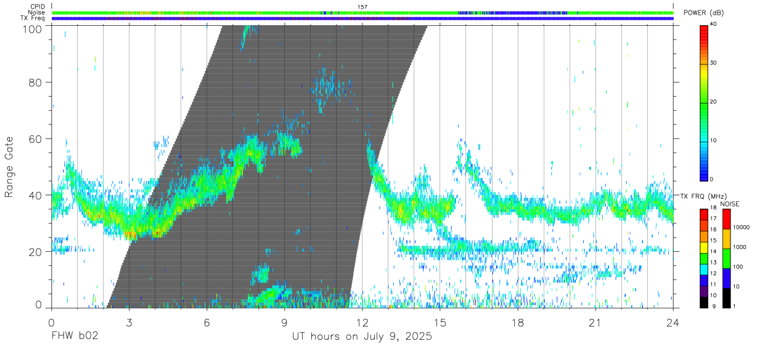Viewport: 757px width, 349px height.
Task: Click the time axis tick label 18
Action: click(x=518, y=323)
